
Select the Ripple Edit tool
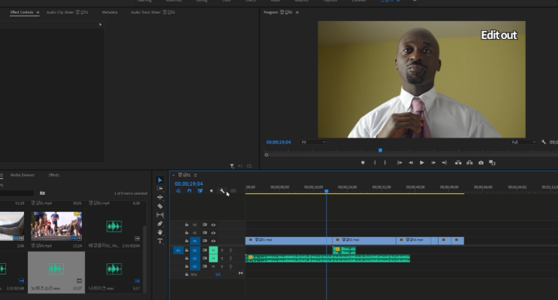coord(160,198)
